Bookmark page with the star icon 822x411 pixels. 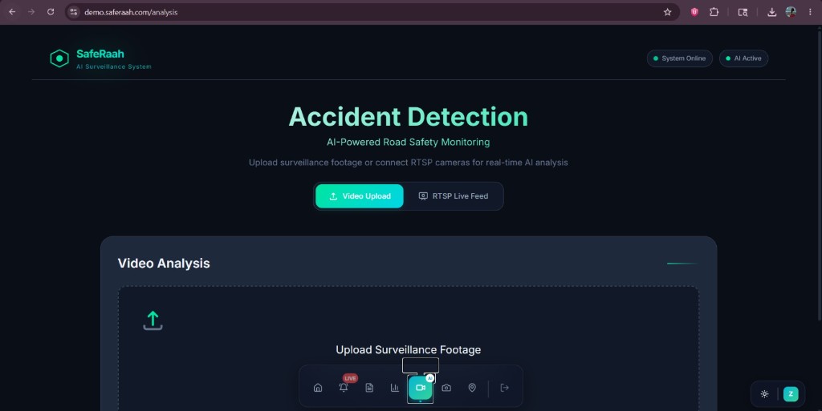click(x=667, y=12)
